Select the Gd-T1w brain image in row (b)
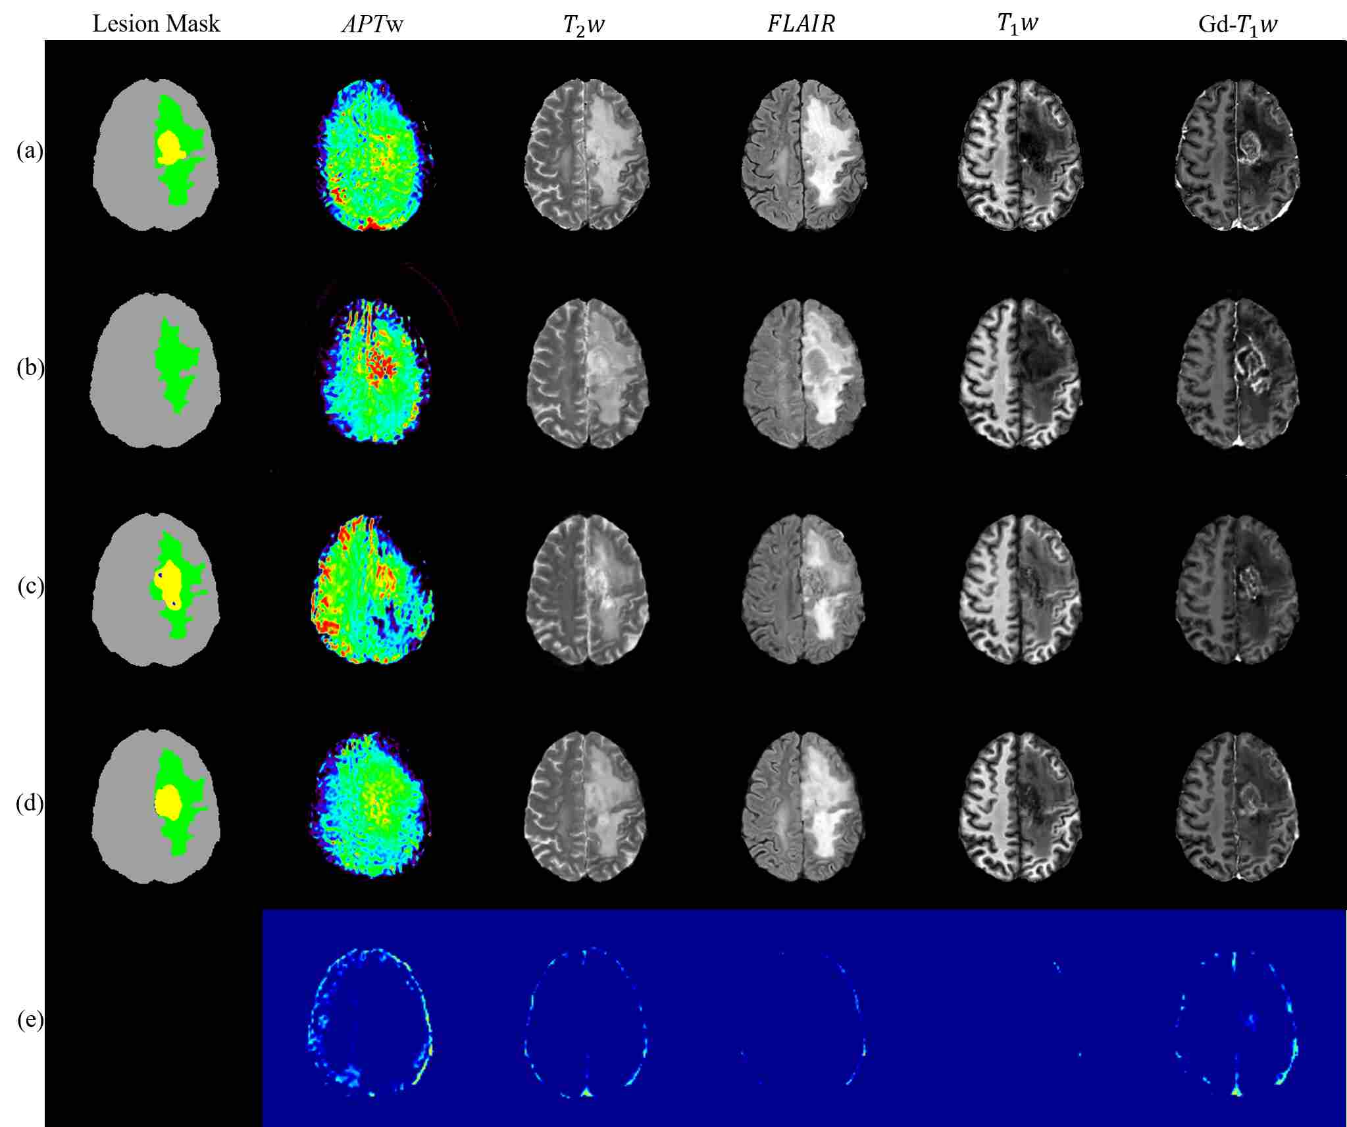The image size is (1347, 1127). [x=1238, y=372]
